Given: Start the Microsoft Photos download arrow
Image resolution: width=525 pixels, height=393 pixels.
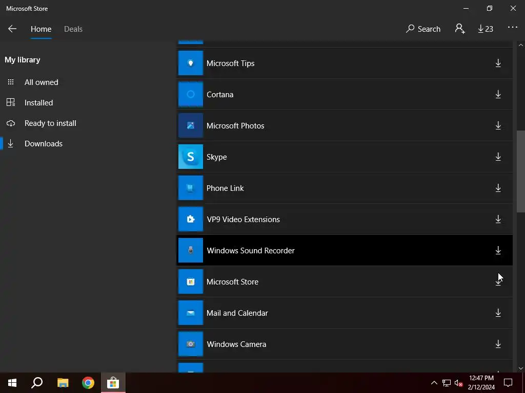Looking at the screenshot, I should [498, 126].
